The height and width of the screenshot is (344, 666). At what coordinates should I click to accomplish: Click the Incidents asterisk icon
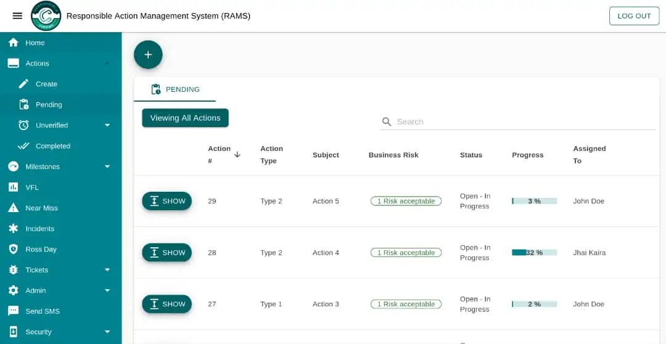[13, 229]
